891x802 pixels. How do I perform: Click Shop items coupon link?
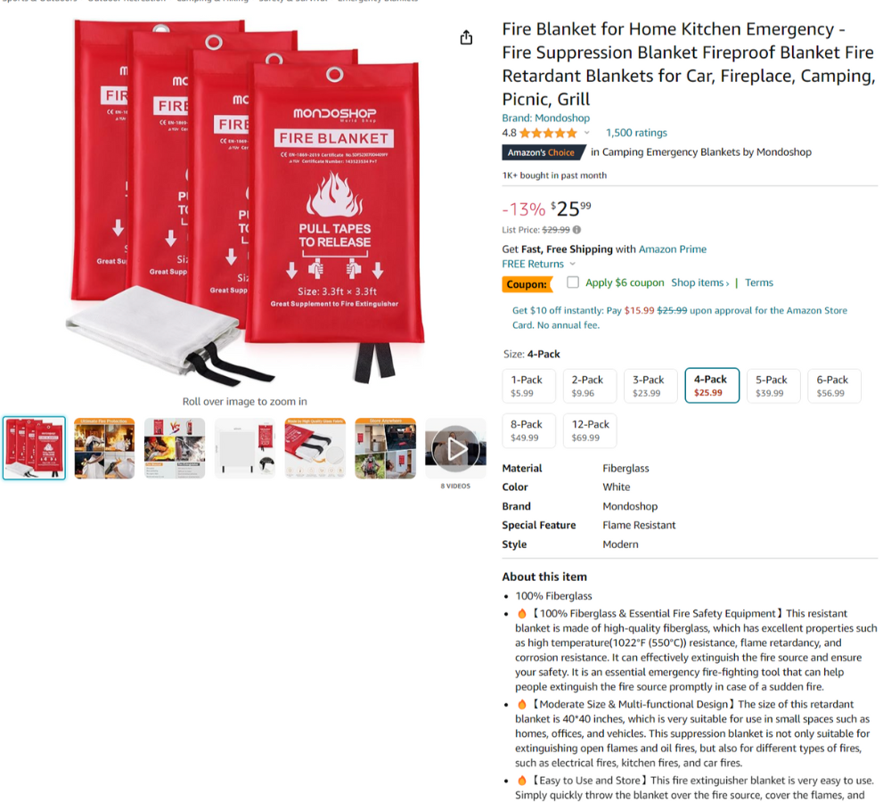699,282
